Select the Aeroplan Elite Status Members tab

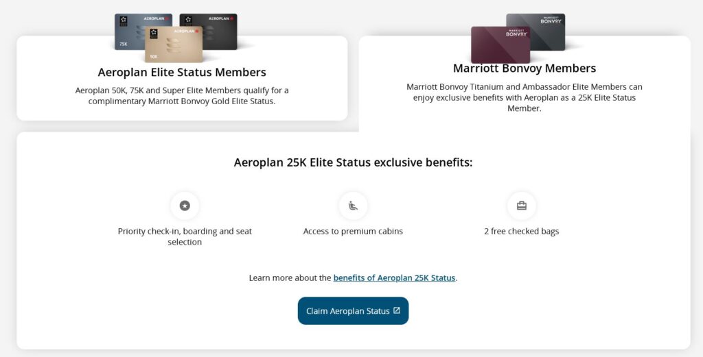tap(182, 72)
